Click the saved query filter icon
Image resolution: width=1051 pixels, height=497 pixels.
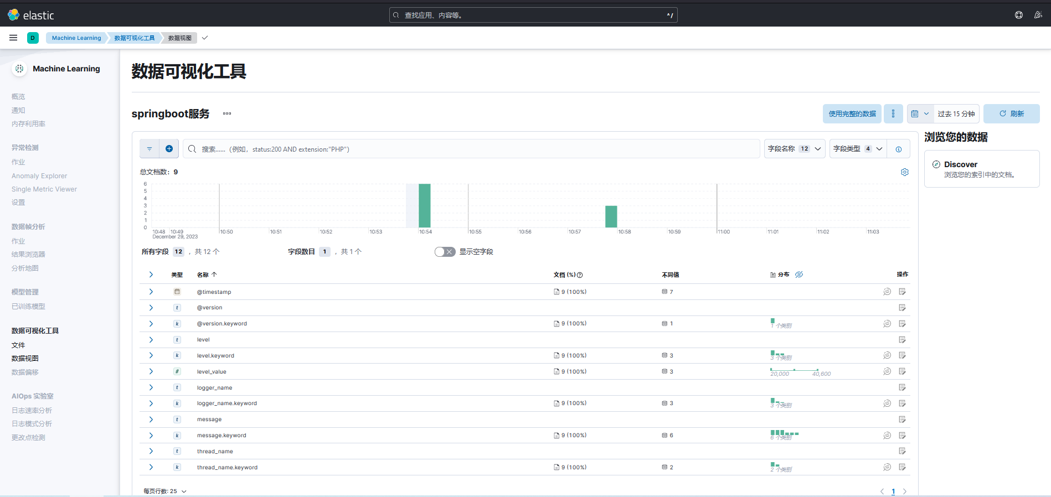(150, 149)
